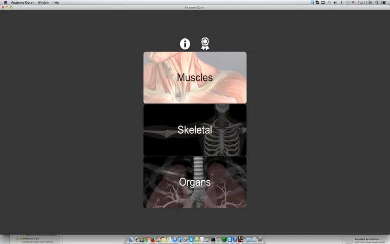Open the Help menu

[x=56, y=3]
